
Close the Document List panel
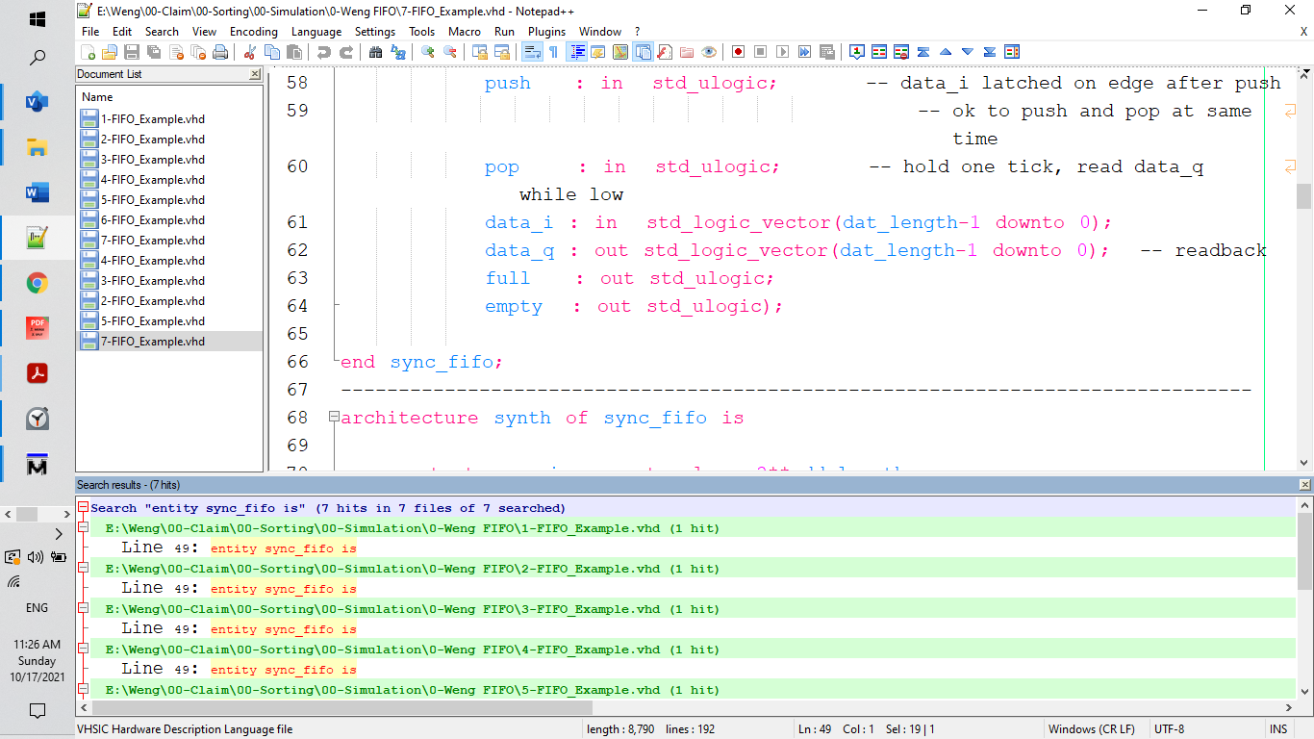[255, 74]
